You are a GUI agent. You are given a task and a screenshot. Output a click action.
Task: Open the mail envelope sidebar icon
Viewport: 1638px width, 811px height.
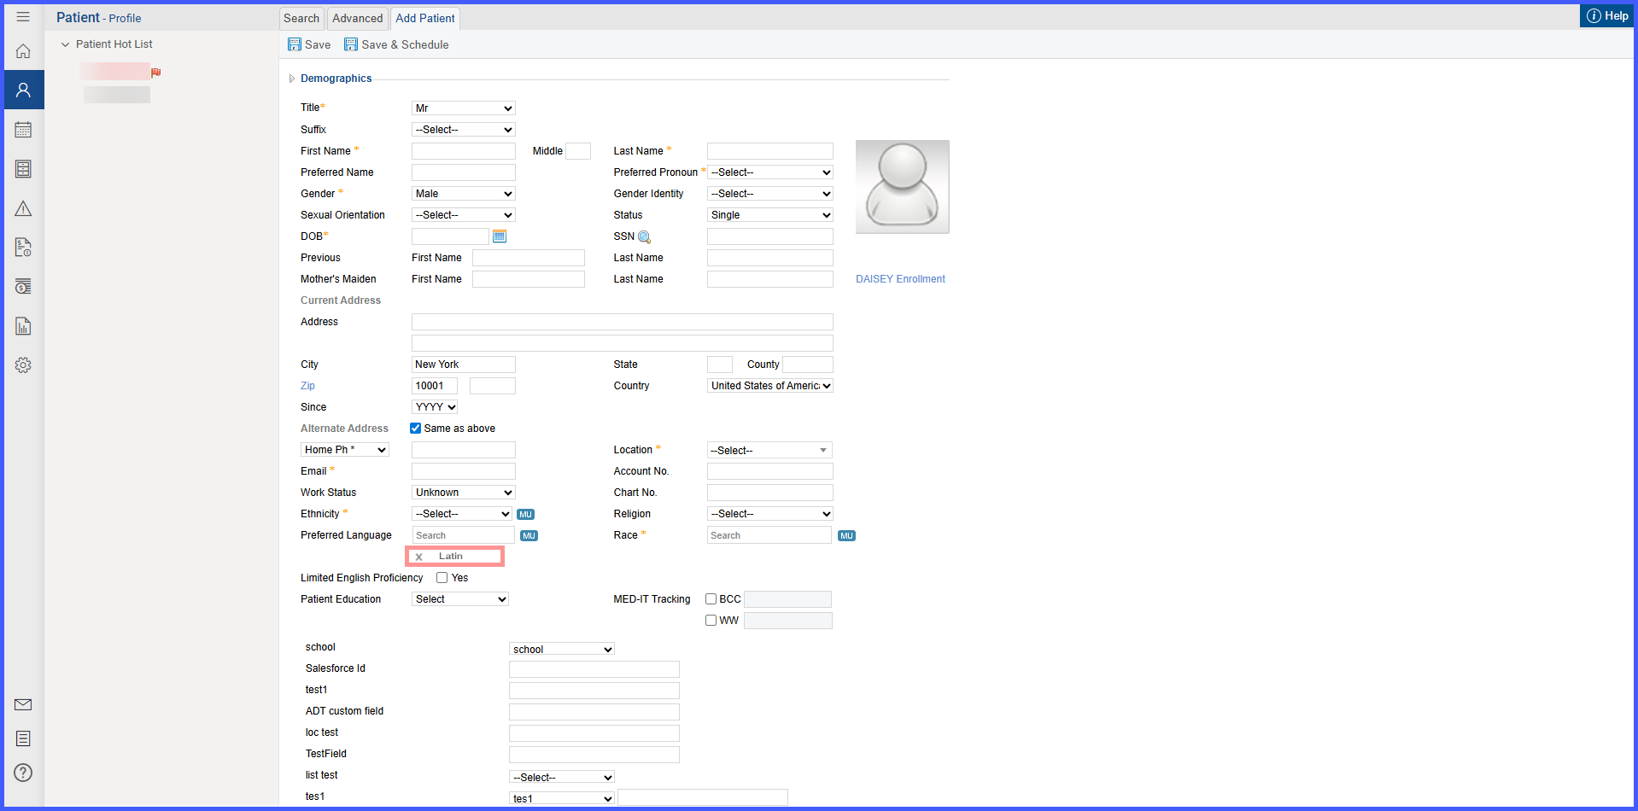pyautogui.click(x=23, y=704)
